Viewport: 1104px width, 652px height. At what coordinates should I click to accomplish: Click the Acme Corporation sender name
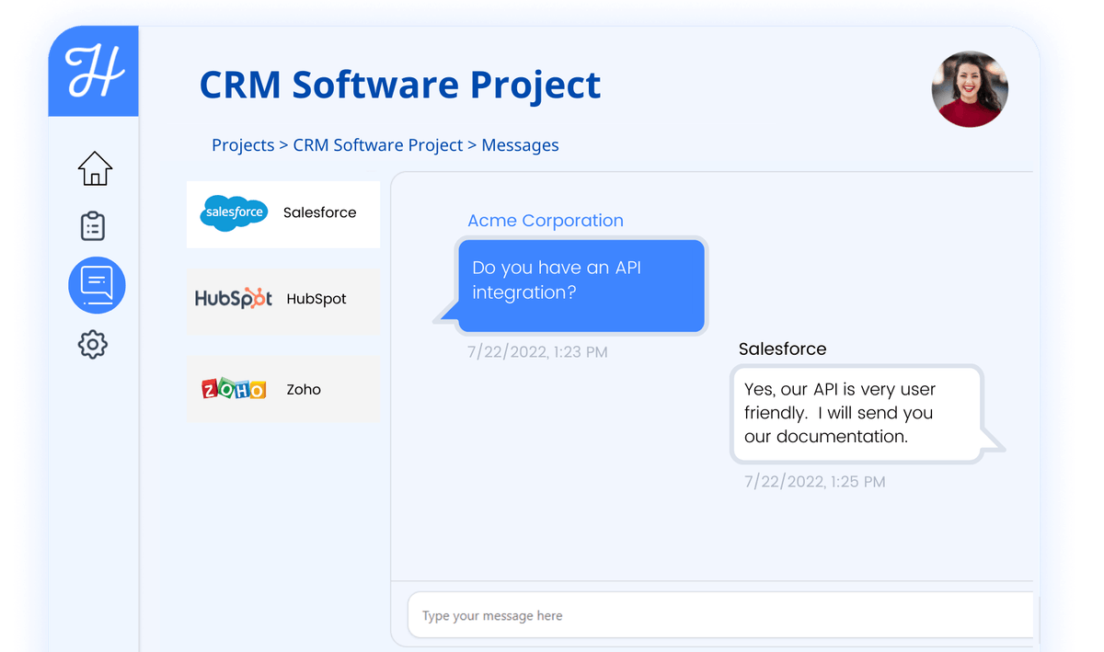pyautogui.click(x=545, y=220)
